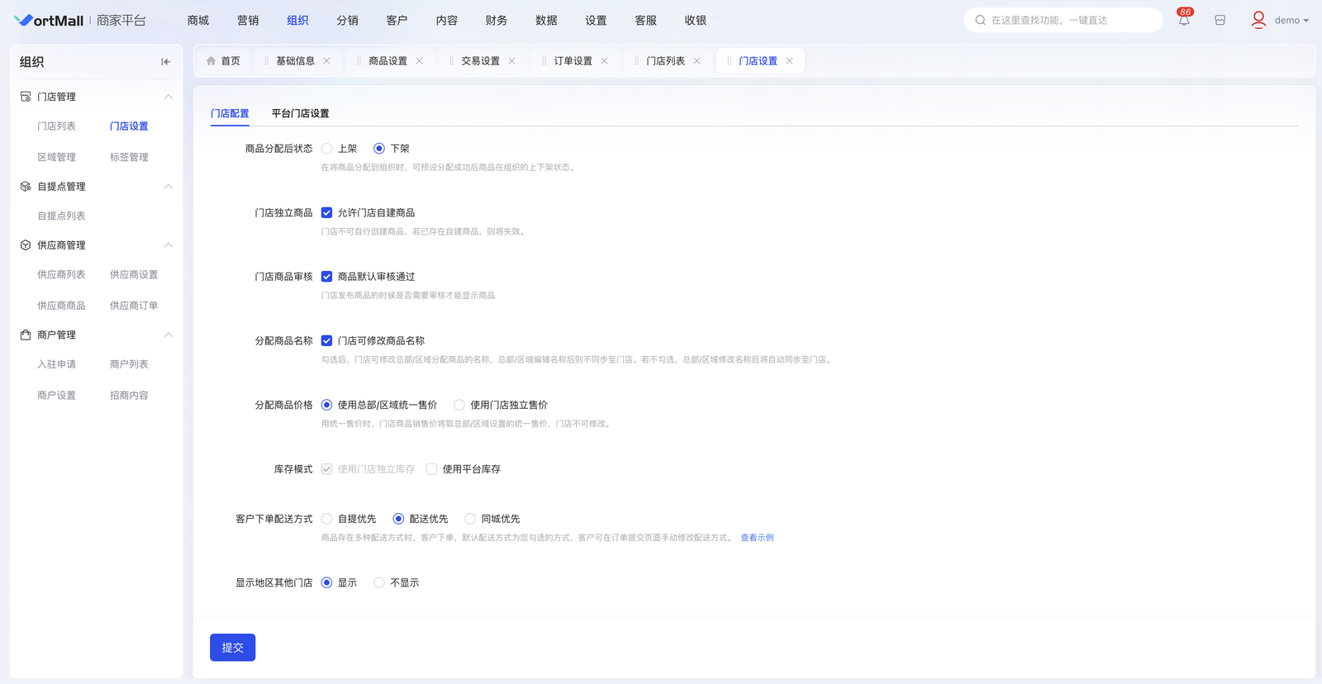Collapse the 商户管理 menu group
1322x684 pixels.
click(x=169, y=335)
